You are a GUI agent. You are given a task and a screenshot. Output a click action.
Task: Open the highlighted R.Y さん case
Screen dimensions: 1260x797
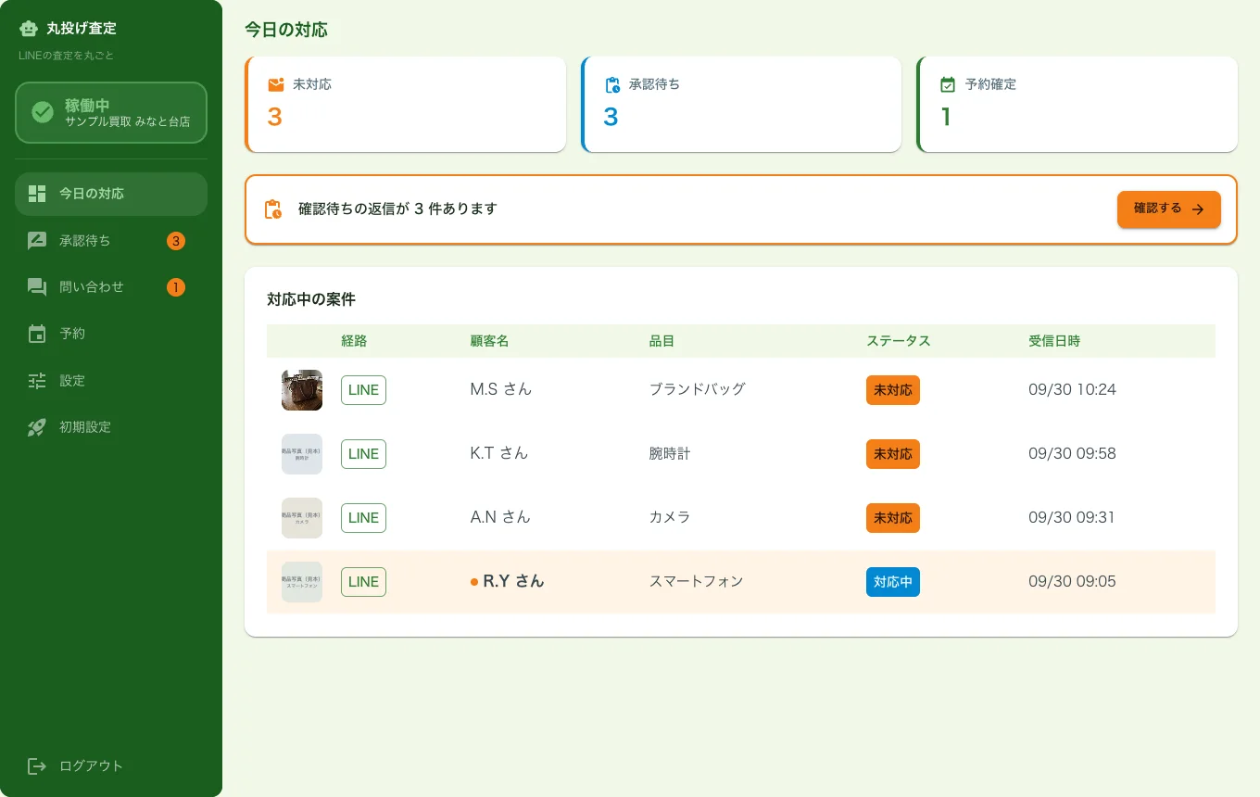pos(741,582)
